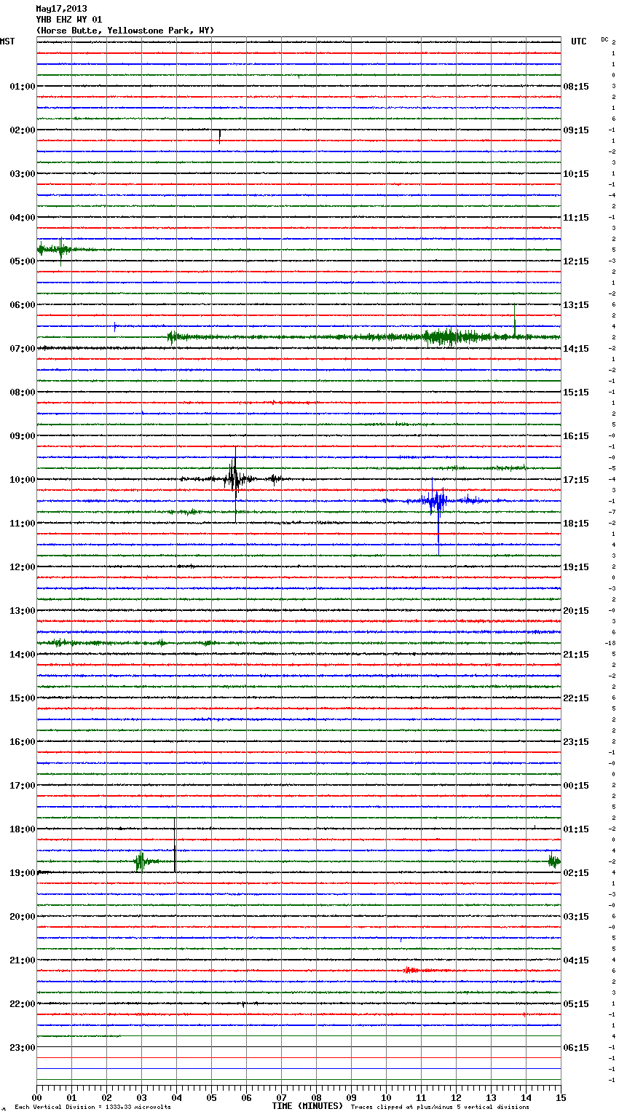Select the 04:00 MST time label

[23, 218]
